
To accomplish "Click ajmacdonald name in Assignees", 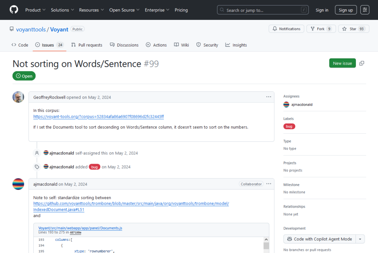I will (x=302, y=105).
